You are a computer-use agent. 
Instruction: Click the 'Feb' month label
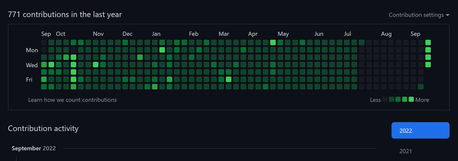(x=194, y=34)
